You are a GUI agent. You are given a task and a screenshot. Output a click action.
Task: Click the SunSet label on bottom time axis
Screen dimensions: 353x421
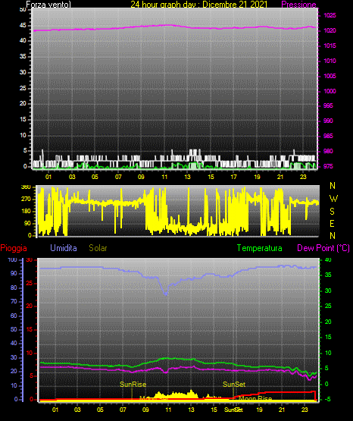click(233, 410)
